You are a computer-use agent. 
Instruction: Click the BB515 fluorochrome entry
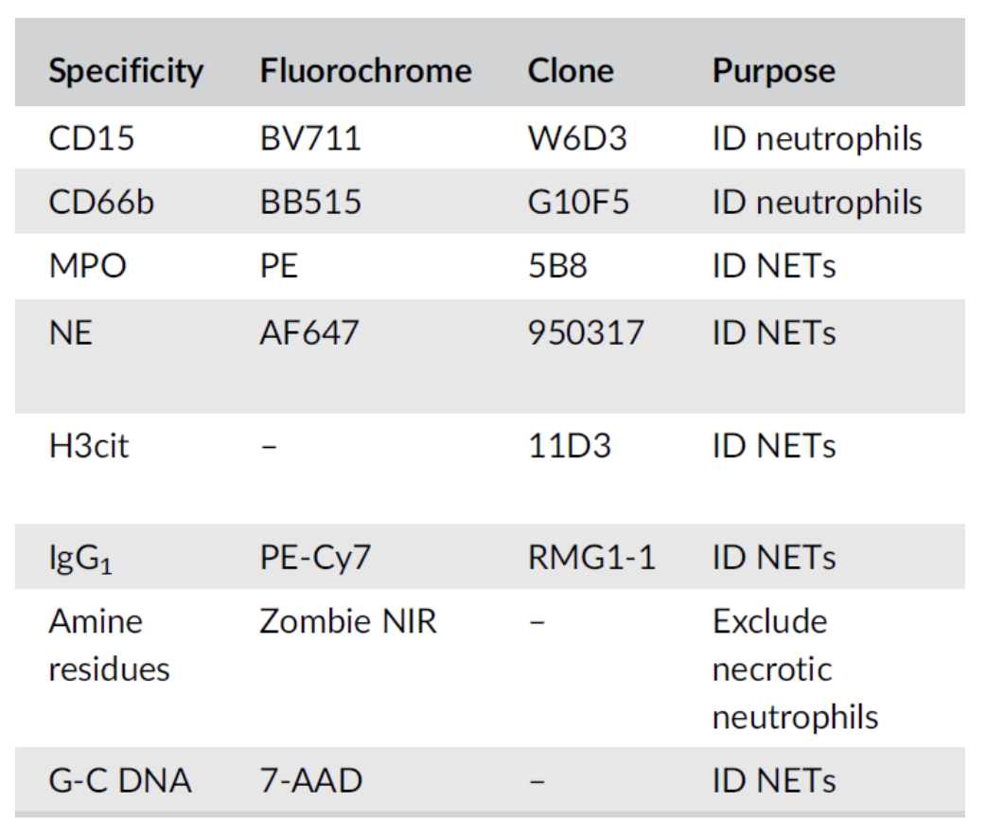click(310, 202)
